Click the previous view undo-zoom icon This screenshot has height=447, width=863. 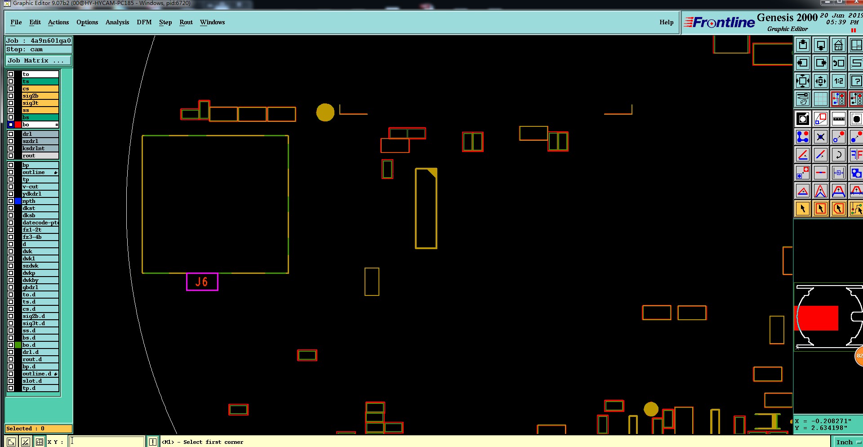tap(839, 63)
